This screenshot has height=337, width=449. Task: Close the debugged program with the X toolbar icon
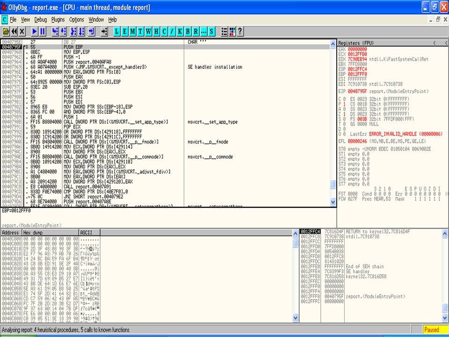click(x=22, y=31)
